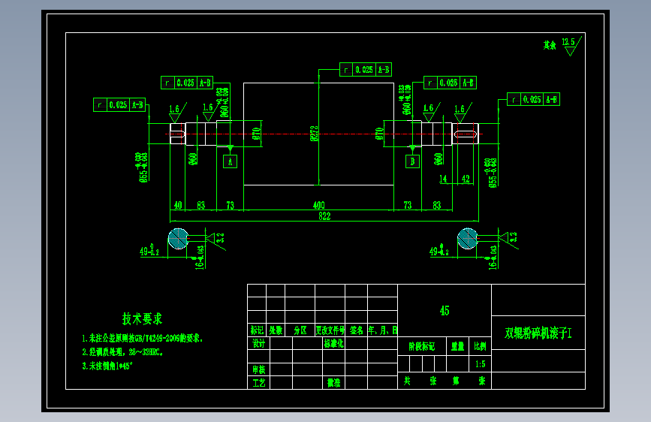Click requirement line 3 about chamfer 1*45°
This screenshot has height=422, width=651.
[x=107, y=366]
